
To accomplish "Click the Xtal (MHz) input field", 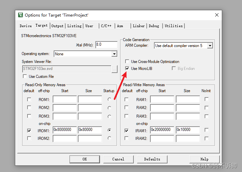I will click(106, 45).
